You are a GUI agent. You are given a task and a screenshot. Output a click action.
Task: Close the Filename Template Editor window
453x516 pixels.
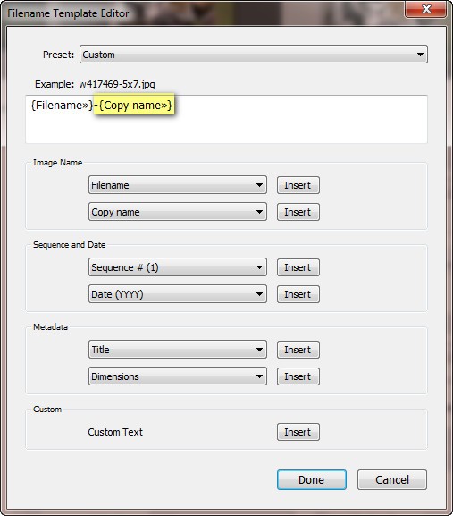point(426,9)
